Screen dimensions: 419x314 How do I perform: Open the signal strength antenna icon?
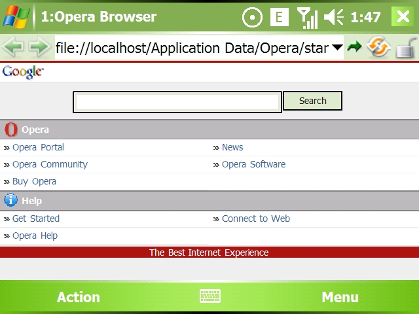(x=308, y=18)
